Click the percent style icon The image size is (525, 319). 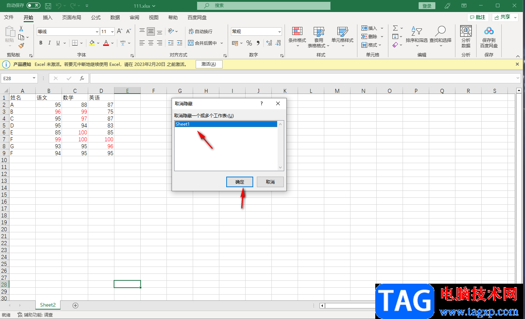(249, 43)
